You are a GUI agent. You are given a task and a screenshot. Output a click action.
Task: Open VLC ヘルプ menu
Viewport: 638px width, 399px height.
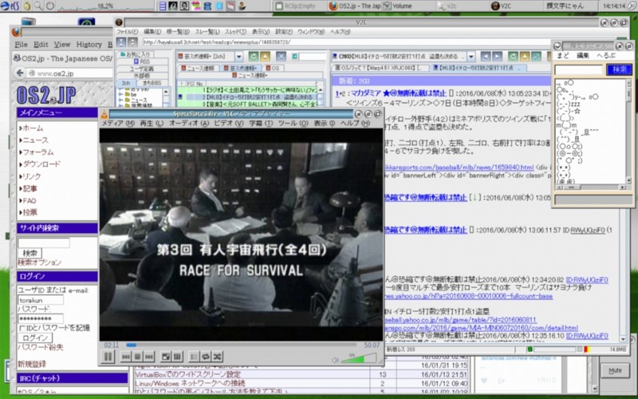click(x=355, y=123)
